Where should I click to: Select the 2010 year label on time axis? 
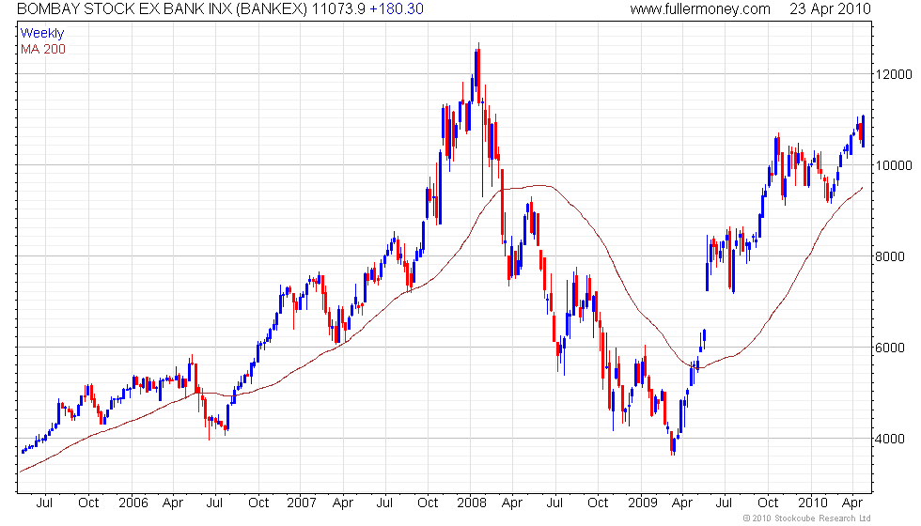(x=813, y=503)
